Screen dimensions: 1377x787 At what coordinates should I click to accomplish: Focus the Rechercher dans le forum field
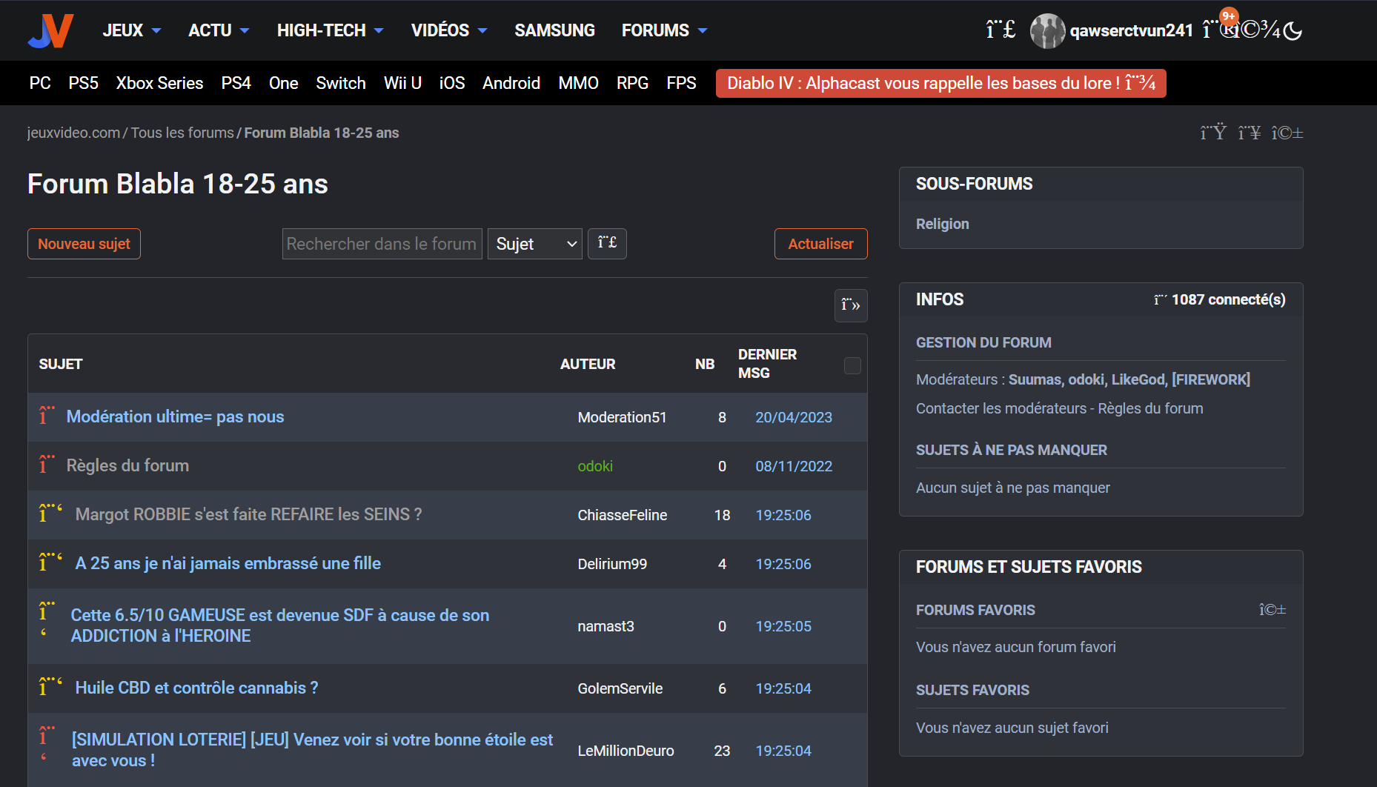point(382,244)
